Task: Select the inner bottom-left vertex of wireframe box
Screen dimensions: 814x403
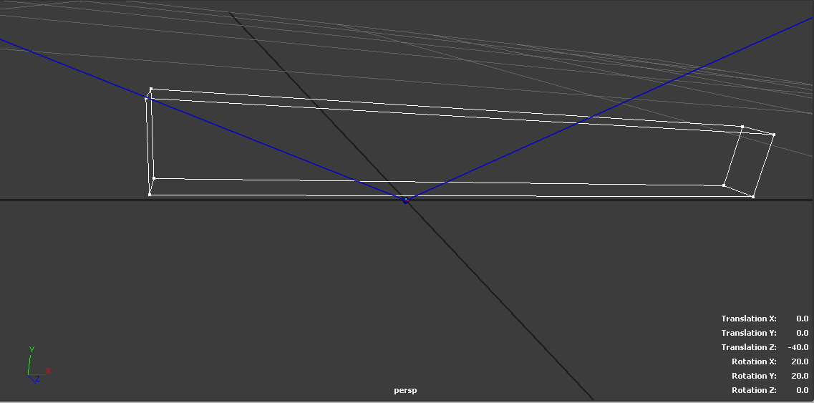Action: pyautogui.click(x=154, y=178)
